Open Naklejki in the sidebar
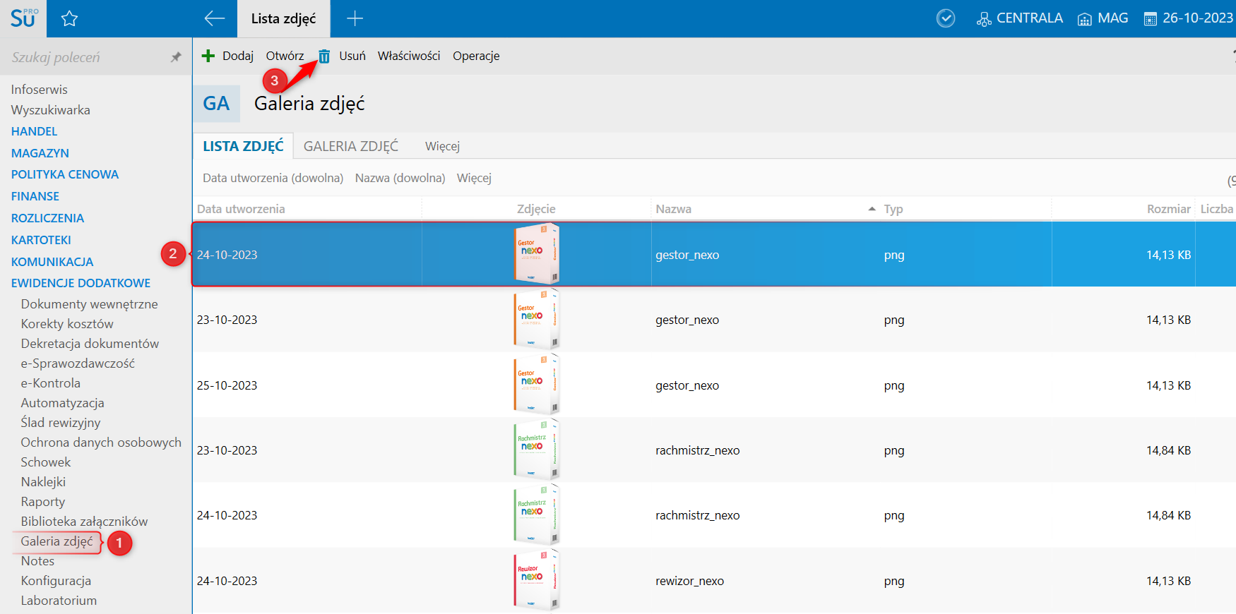The height and width of the screenshot is (614, 1236). [43, 482]
